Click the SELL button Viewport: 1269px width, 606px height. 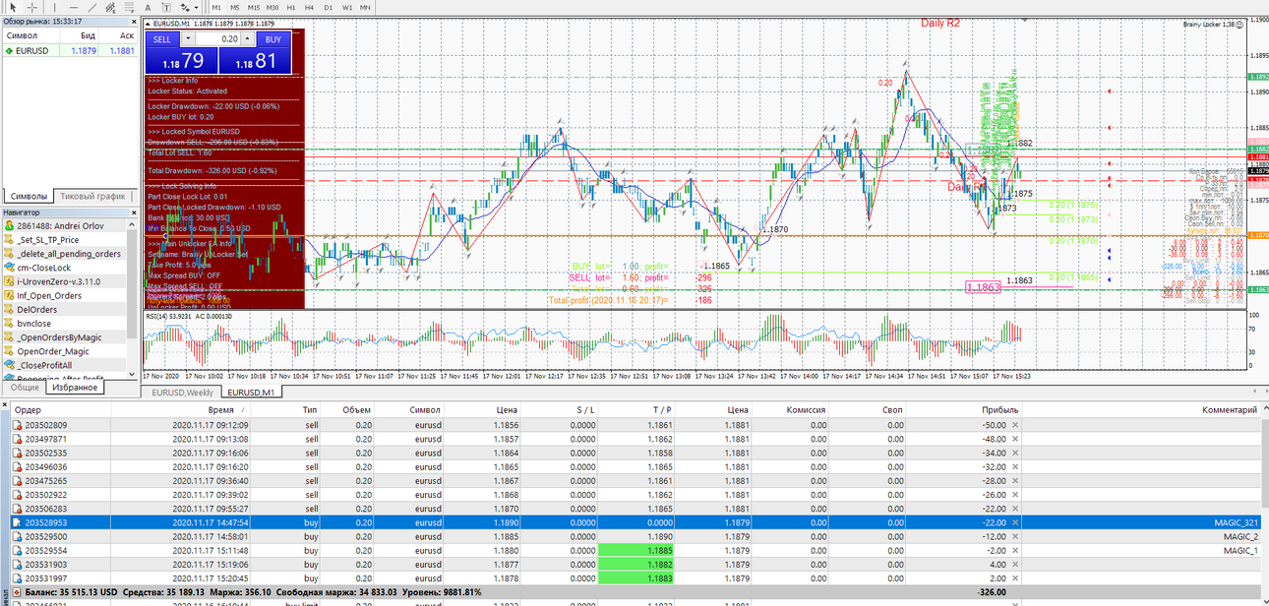(162, 39)
